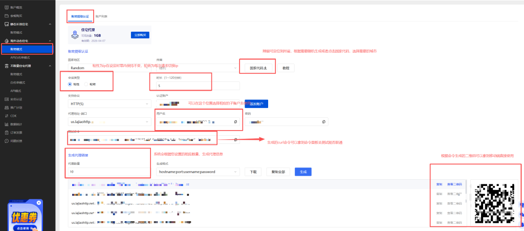
Task: Click the generated QR code image
Action: 495,203
